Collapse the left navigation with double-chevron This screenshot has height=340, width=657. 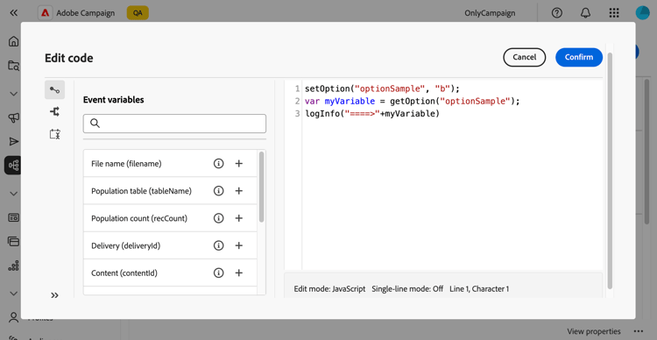point(13,13)
